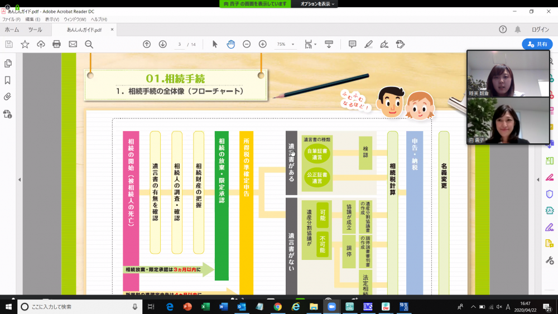Viewport: 558px width, 314px height.
Task: Open the Help menu
Action: pyautogui.click(x=99, y=19)
